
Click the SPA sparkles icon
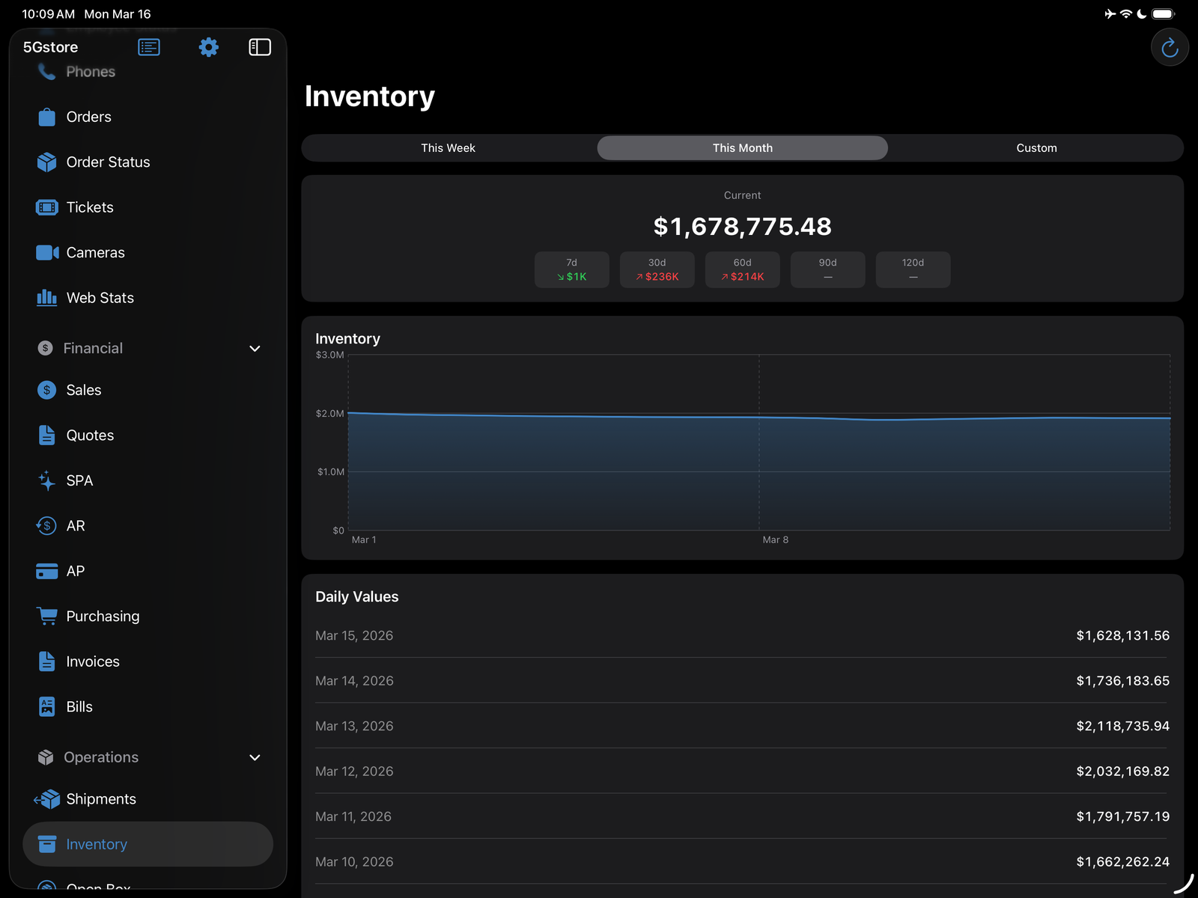tap(46, 480)
